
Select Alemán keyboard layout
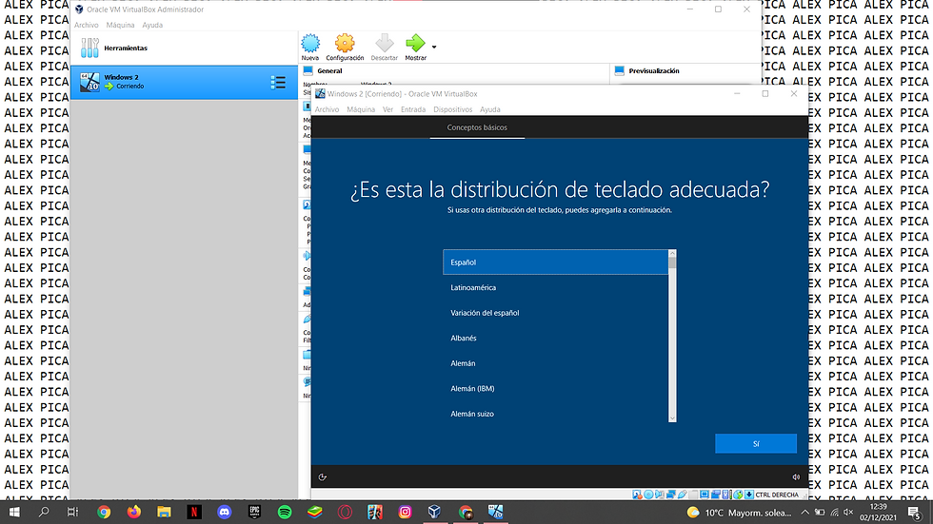(556, 363)
